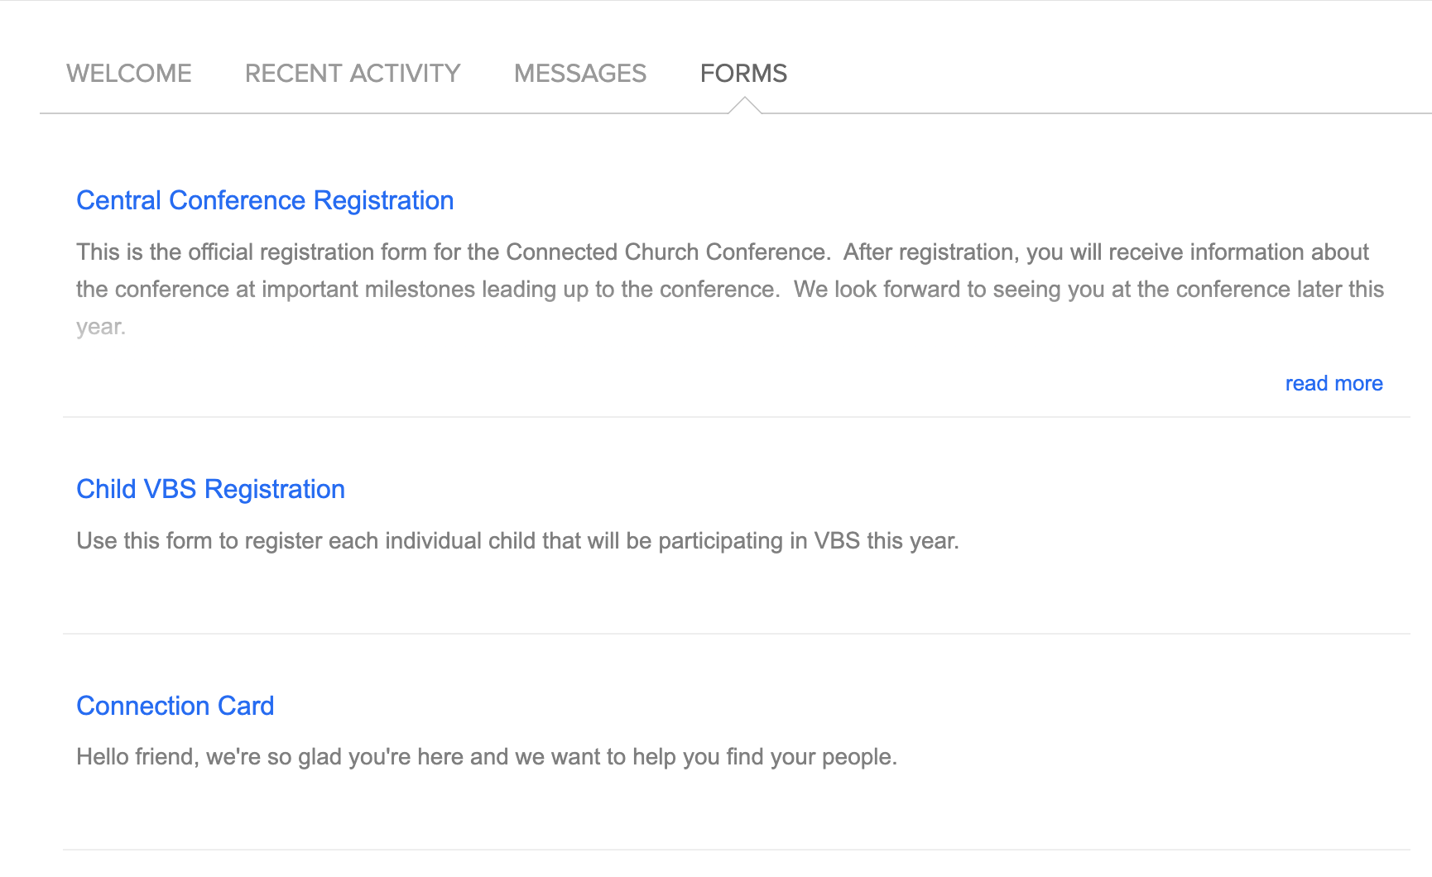Click the Child VBS Registration heading
Image resolution: width=1432 pixels, height=877 pixels.
coord(210,489)
